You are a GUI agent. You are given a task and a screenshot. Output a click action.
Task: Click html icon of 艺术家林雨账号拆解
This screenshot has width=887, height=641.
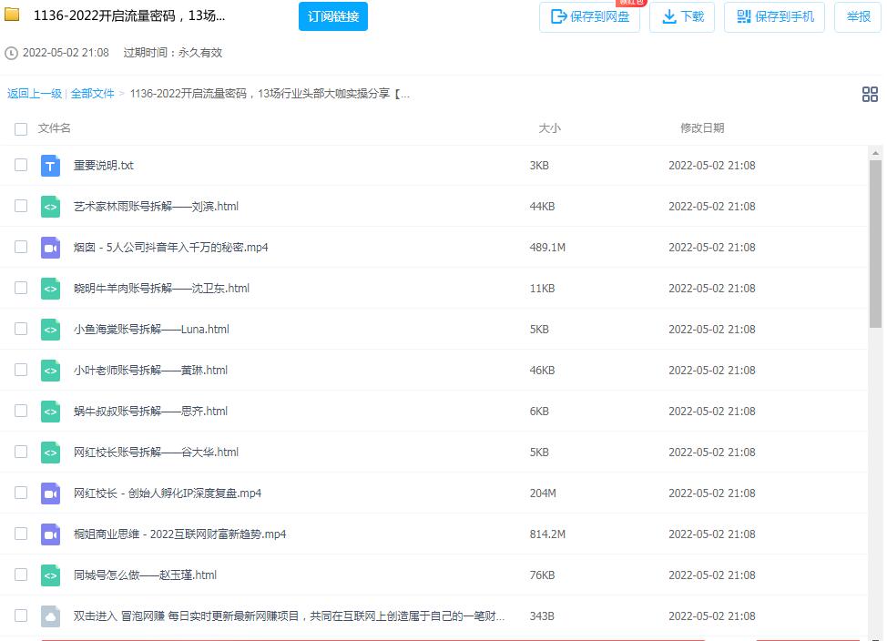click(50, 207)
